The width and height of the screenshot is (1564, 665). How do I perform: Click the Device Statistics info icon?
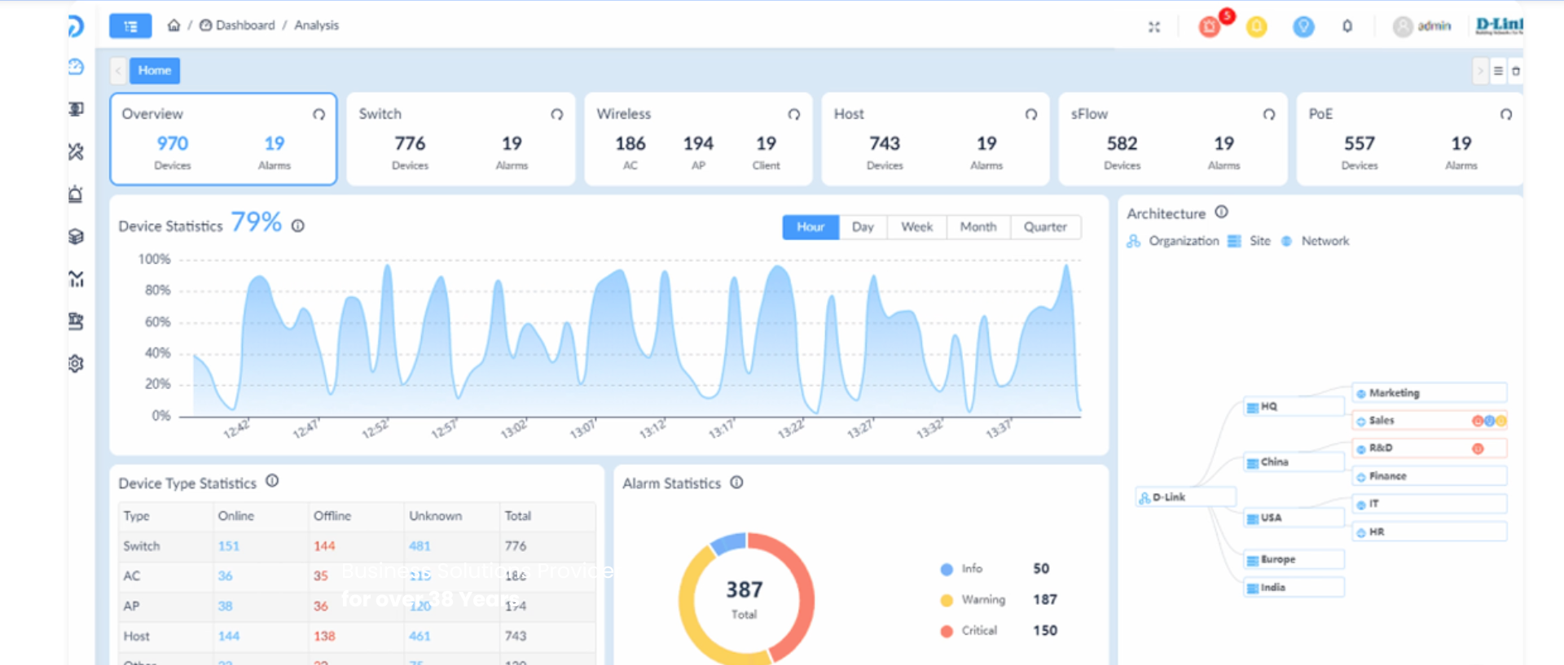coord(298,226)
